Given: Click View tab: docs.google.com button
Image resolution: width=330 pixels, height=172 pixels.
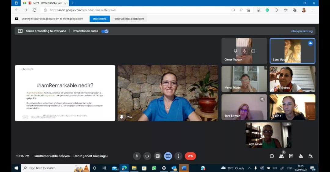Looking at the screenshot, I should [x=129, y=19].
